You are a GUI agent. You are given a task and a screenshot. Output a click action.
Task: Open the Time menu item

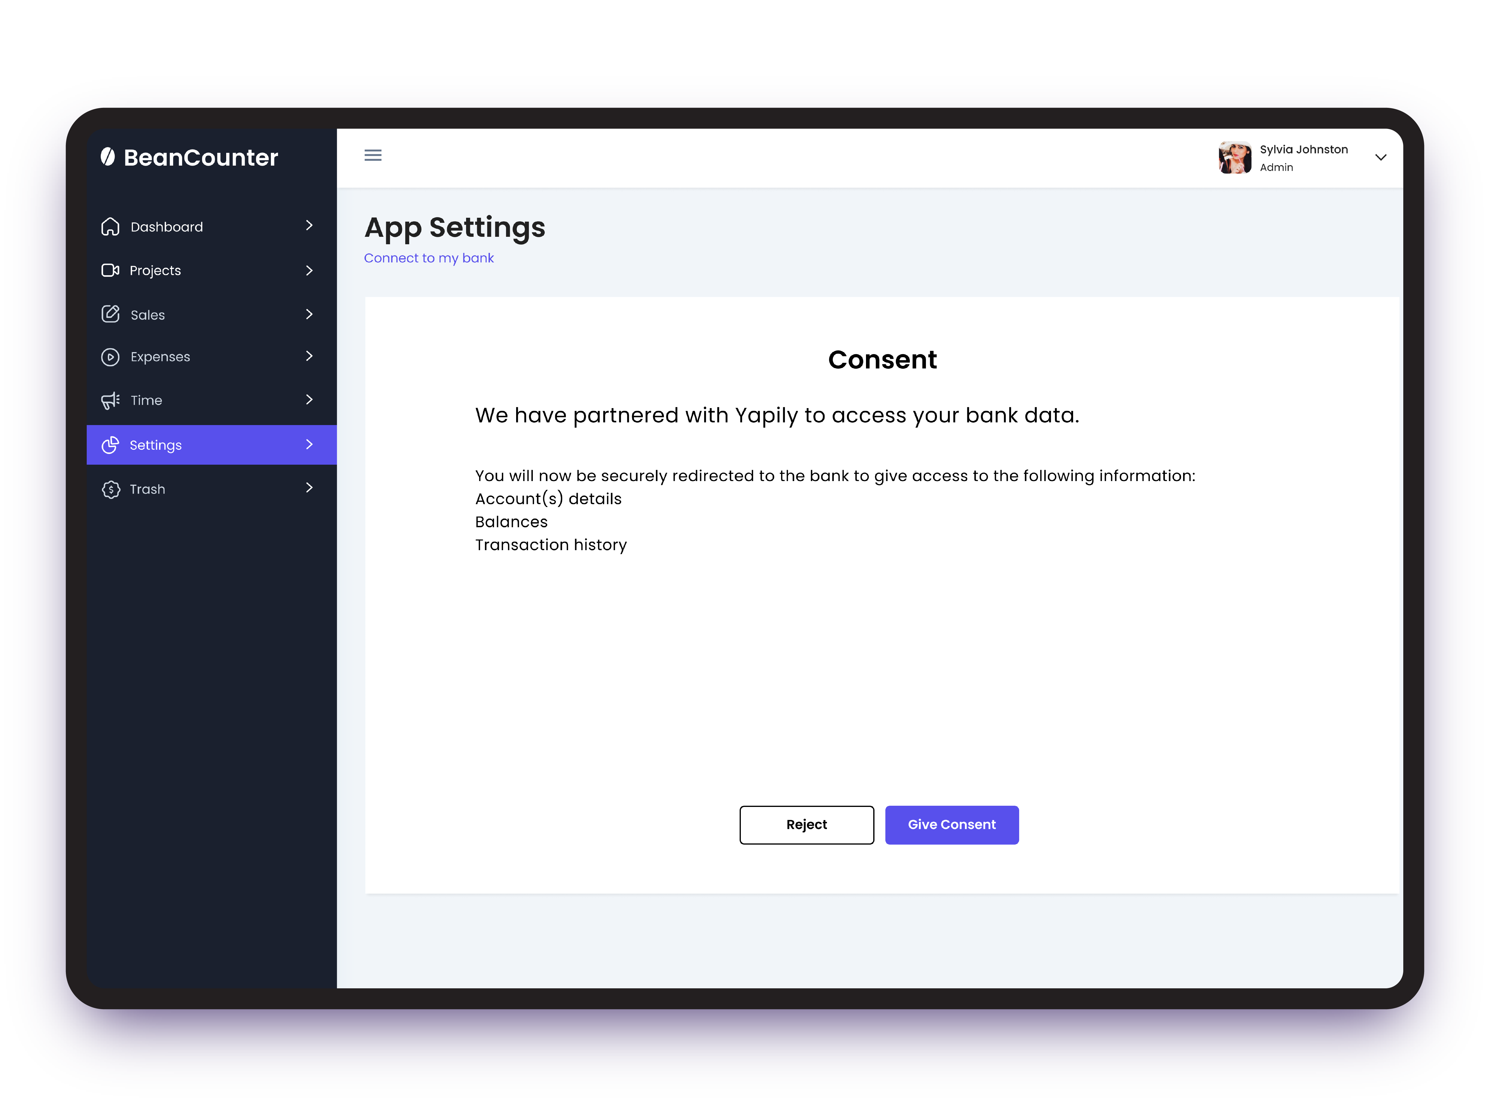[146, 401]
